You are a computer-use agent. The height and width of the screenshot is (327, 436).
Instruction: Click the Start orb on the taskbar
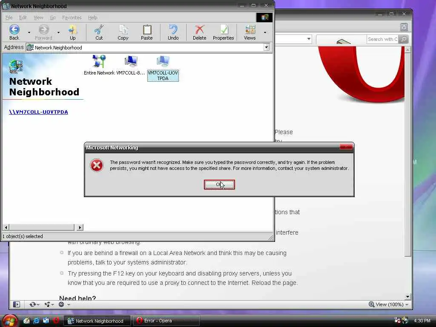(x=10, y=321)
